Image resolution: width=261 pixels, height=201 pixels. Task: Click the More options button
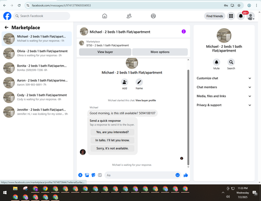coord(160,52)
